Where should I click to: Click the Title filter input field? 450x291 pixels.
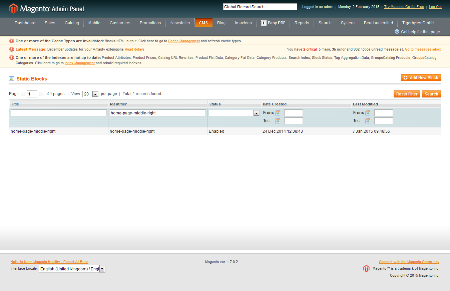[59, 113]
